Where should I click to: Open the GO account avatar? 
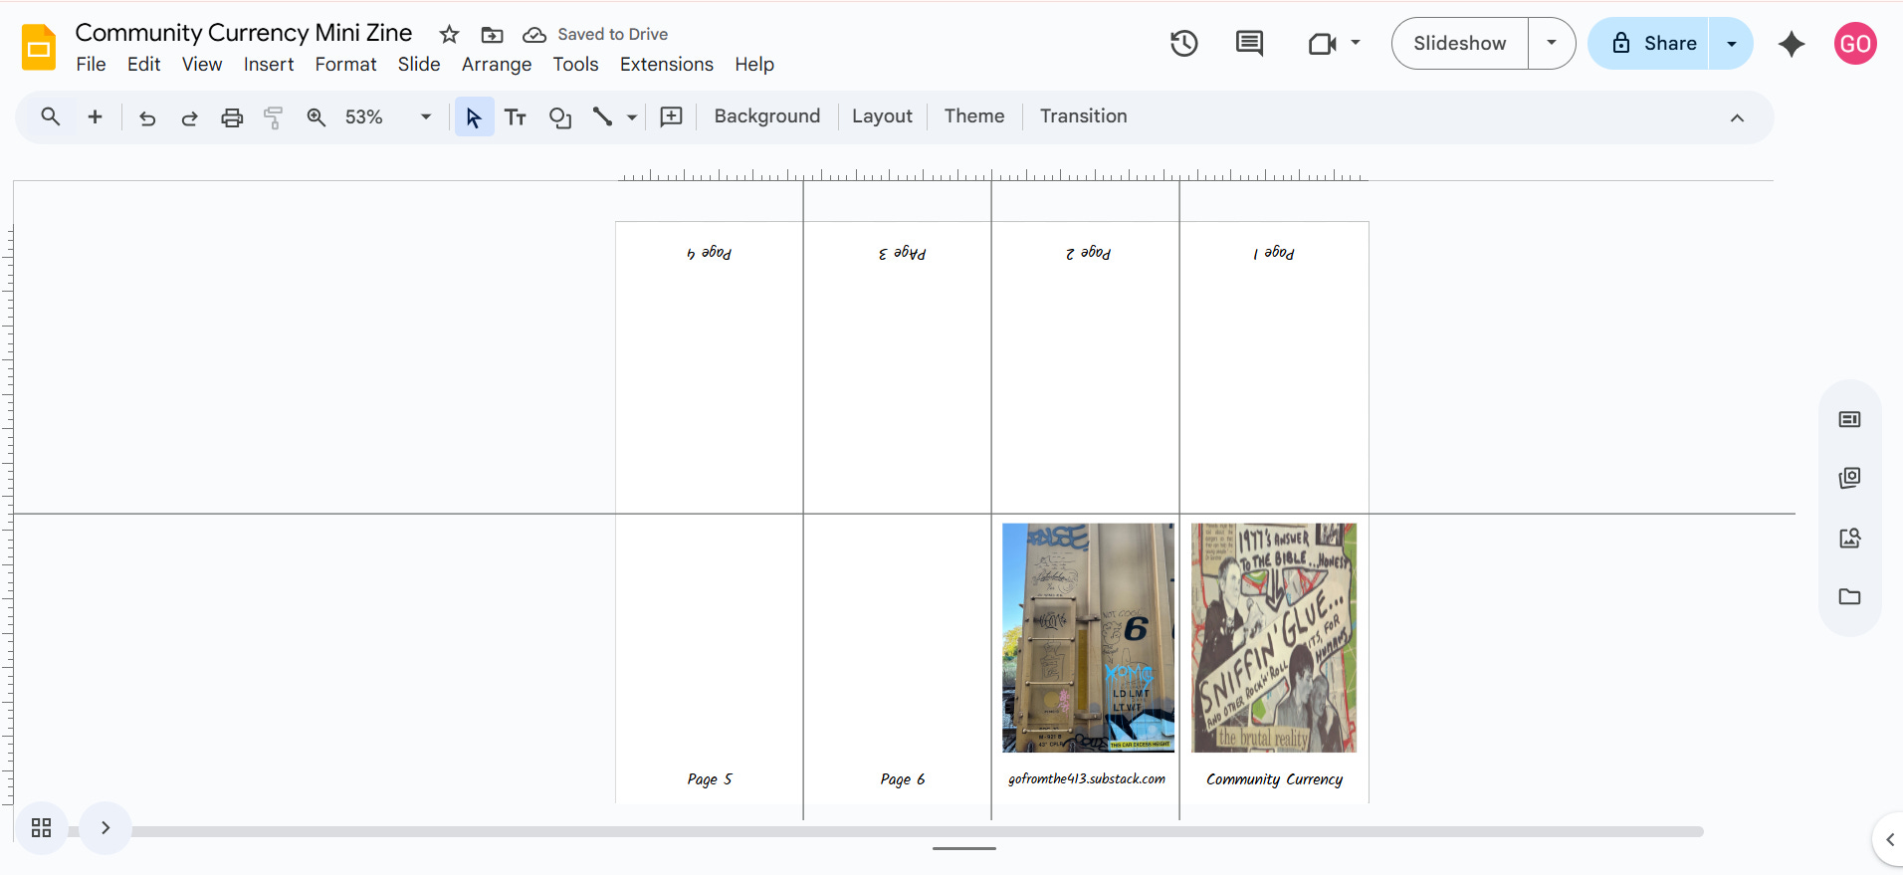tap(1855, 44)
